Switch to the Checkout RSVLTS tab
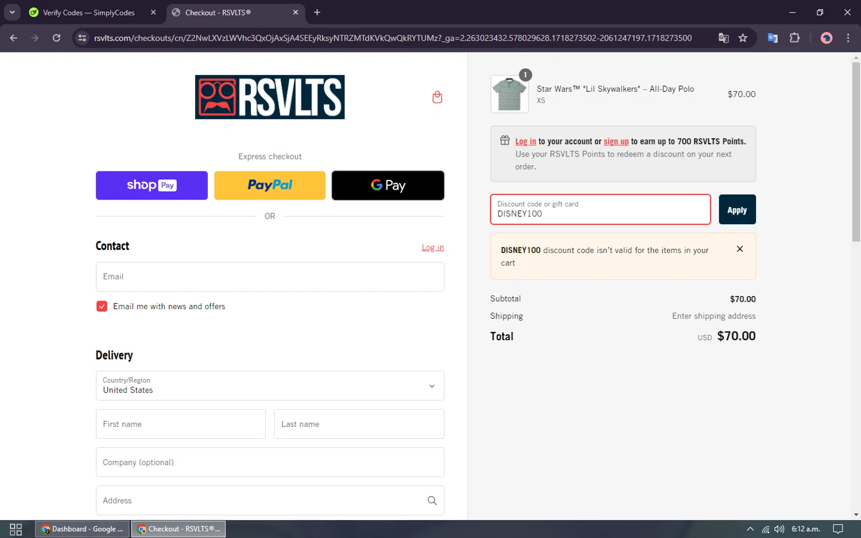861x538 pixels. click(235, 13)
